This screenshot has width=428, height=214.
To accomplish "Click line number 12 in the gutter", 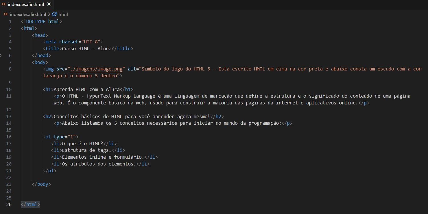I will (9, 110).
